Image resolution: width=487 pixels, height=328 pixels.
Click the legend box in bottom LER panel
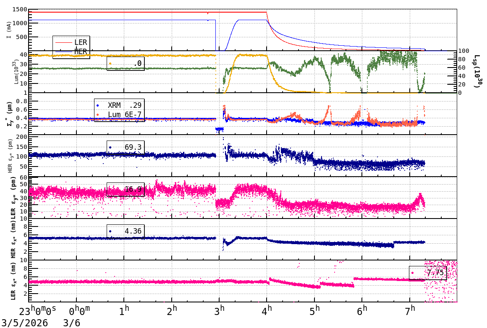(427, 273)
